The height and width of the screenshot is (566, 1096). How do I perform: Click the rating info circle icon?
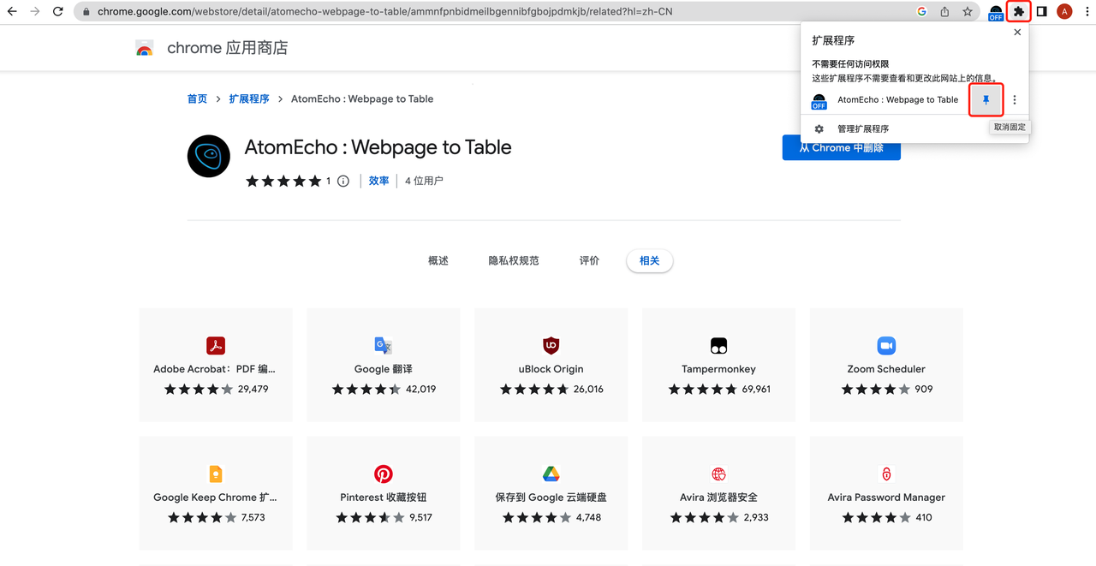(x=343, y=181)
